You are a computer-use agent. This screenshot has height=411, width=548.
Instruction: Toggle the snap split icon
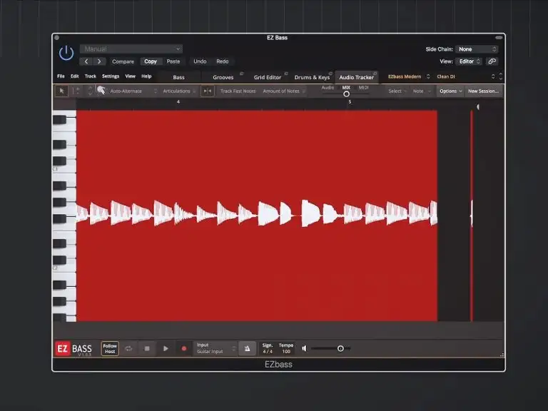(x=207, y=91)
